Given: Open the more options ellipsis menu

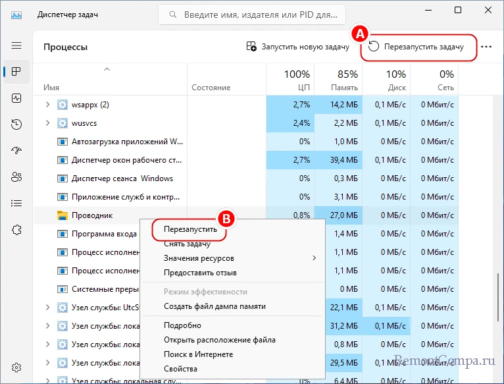Looking at the screenshot, I should tap(486, 47).
